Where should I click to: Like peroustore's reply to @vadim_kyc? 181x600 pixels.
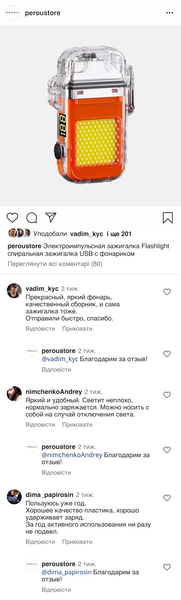[167, 354]
